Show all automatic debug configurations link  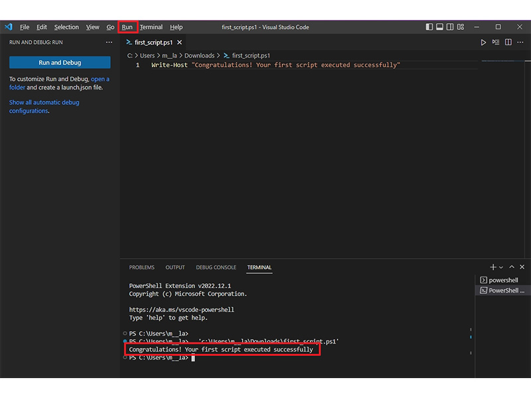coord(44,106)
